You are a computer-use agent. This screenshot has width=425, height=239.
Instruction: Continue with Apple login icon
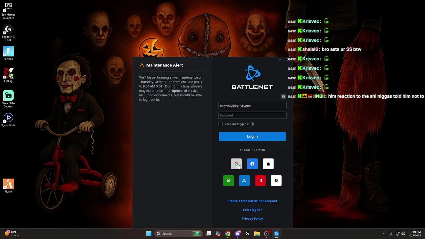(x=268, y=164)
